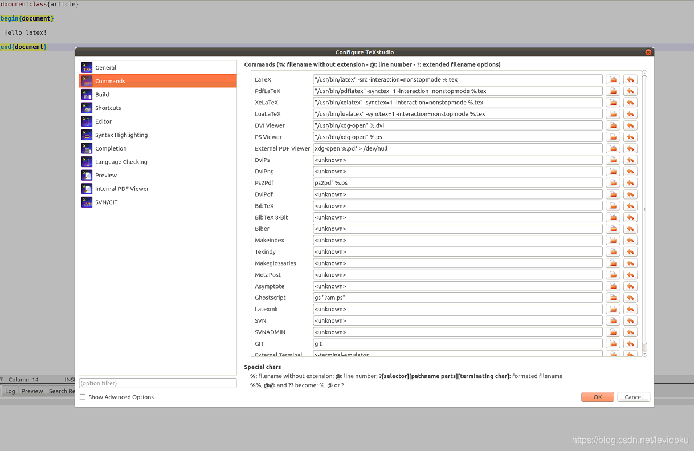Select the Completion section
This screenshot has height=451, width=694.
pos(111,148)
